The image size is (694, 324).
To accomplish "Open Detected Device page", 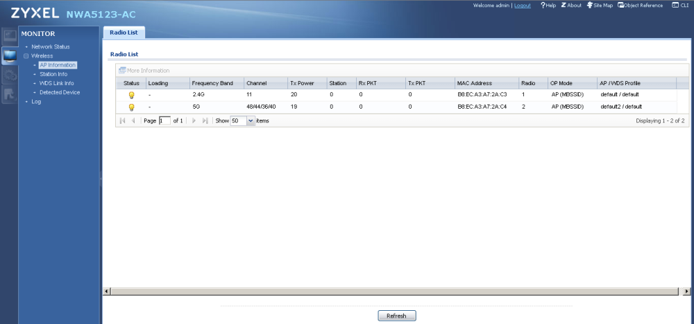I will coord(60,93).
